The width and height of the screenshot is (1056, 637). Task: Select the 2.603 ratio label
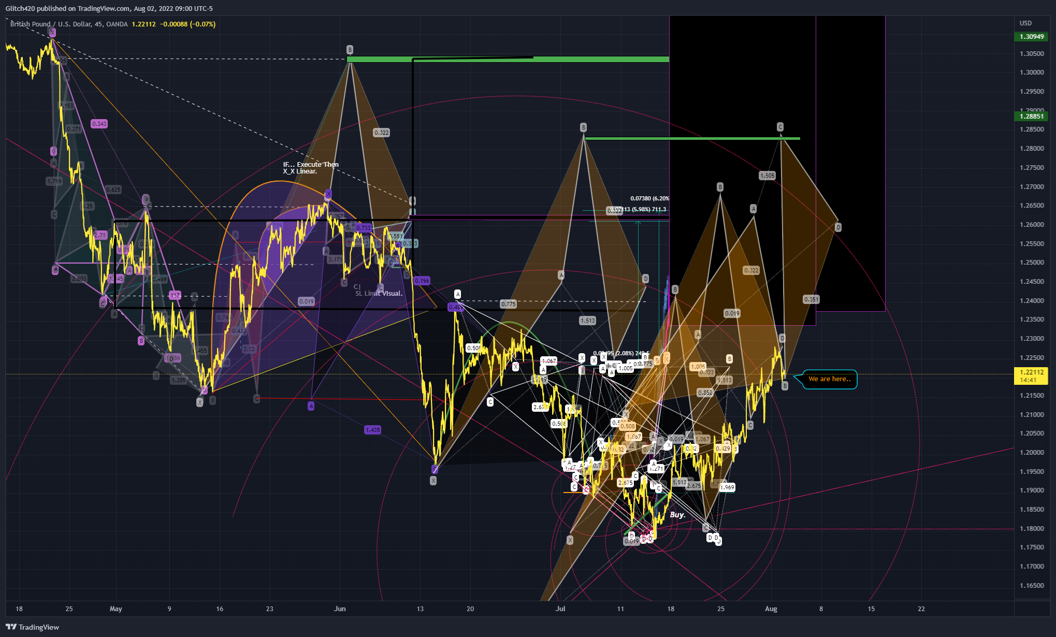79,279
